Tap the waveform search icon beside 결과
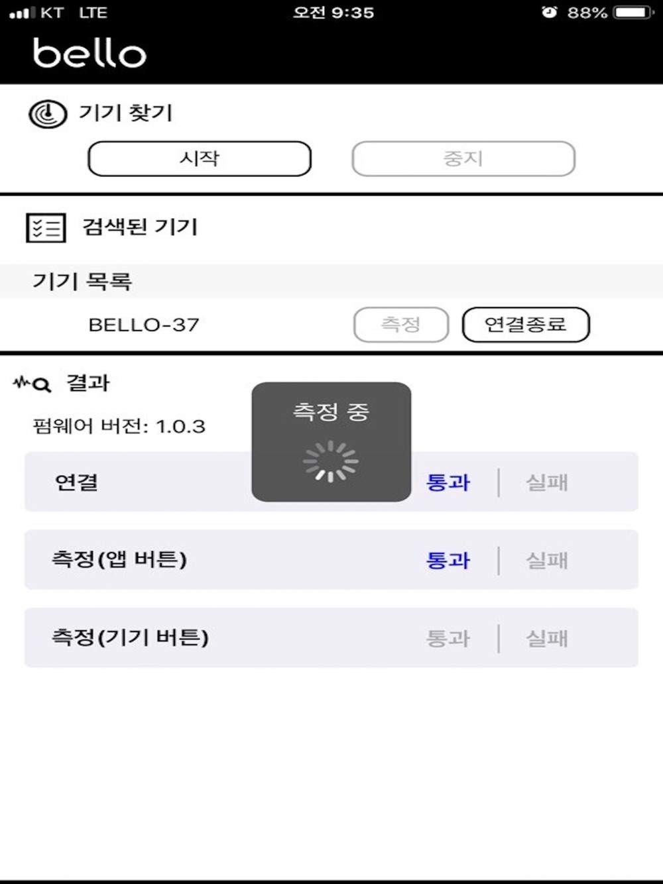Image resolution: width=663 pixels, height=884 pixels. pyautogui.click(x=32, y=384)
